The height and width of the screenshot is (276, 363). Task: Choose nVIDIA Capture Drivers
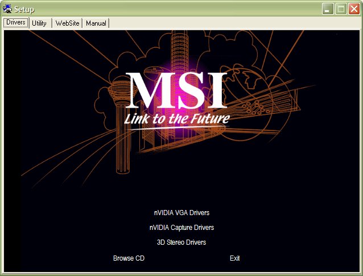point(181,228)
